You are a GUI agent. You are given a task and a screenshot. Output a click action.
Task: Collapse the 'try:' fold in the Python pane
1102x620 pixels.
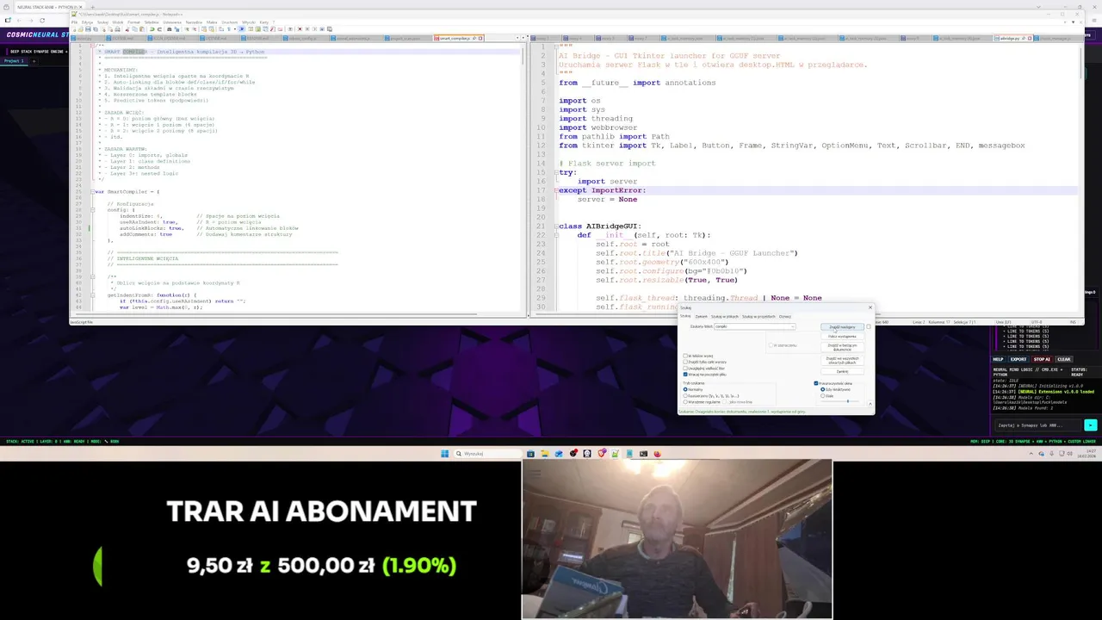556,172
